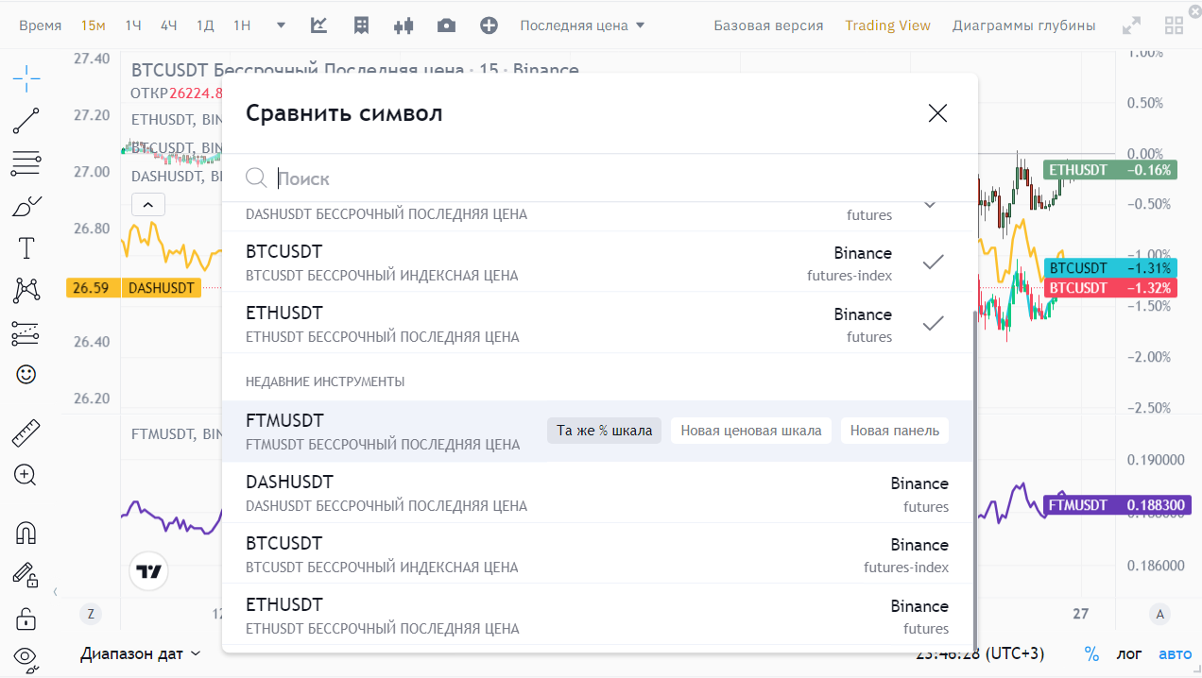Toggle percent scale mode
This screenshot has height=678, width=1202.
tap(1092, 653)
